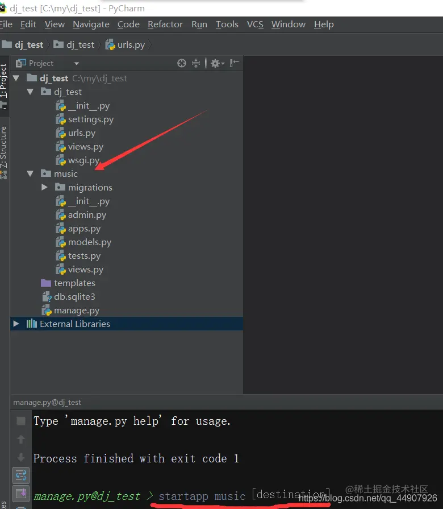The image size is (443, 509).
Task: Click dj_test root breadcrumb in navigation bar
Action: point(23,44)
